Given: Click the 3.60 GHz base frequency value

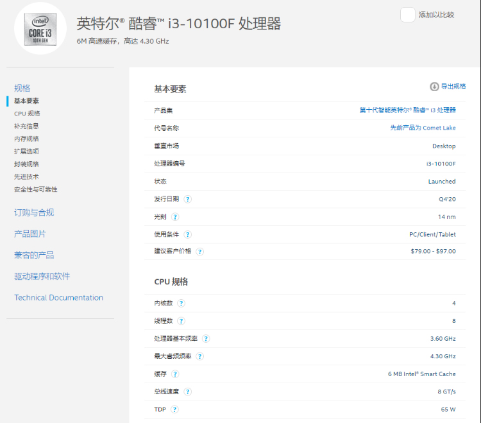Looking at the screenshot, I should 443,338.
